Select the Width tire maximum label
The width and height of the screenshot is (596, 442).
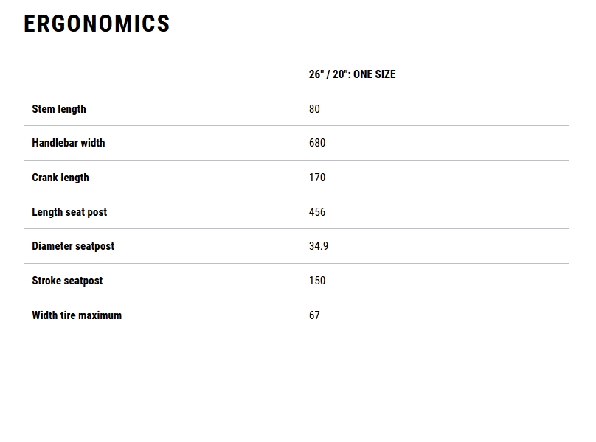pos(77,315)
